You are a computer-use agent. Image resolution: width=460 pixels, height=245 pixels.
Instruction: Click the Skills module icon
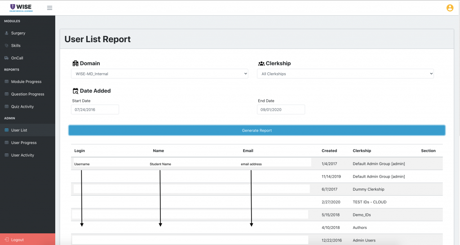6,46
